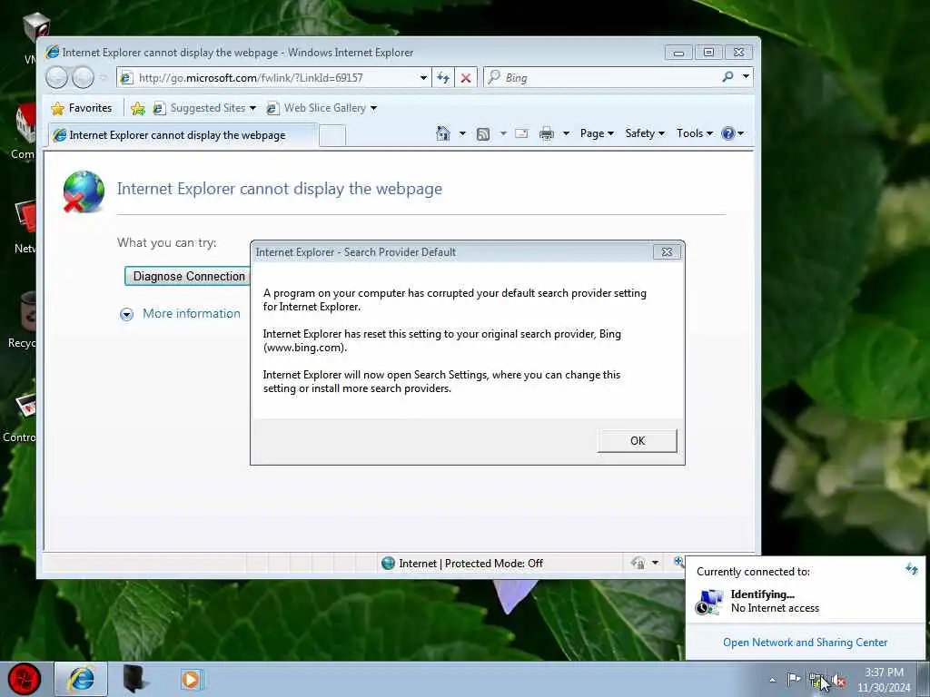Click the black device taskbar icon
The width and height of the screenshot is (930, 697).
(134, 679)
